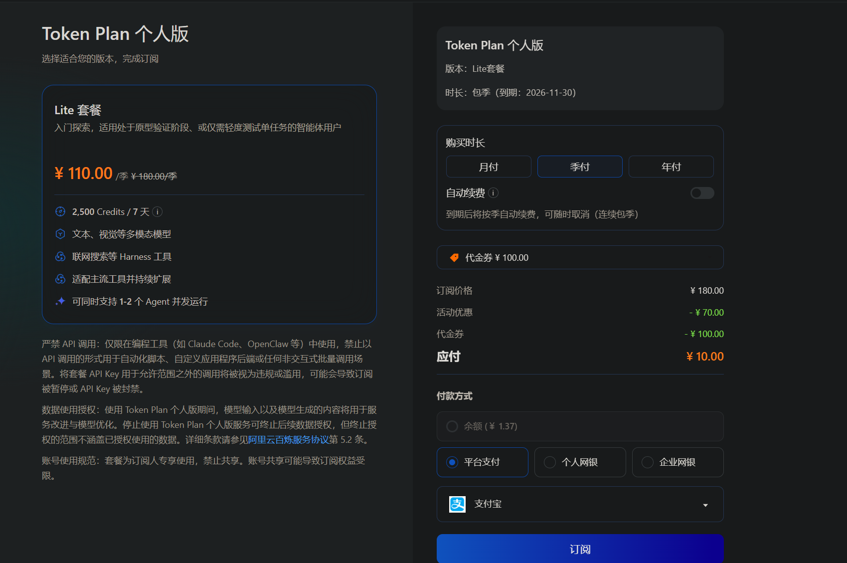Click the 时长：包季 expiry date line

[x=510, y=93]
